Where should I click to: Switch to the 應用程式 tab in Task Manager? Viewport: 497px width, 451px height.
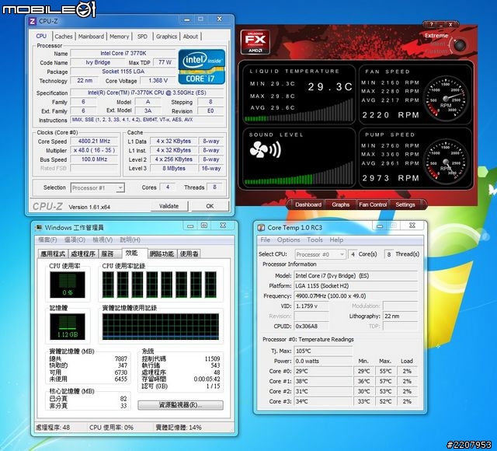(x=53, y=254)
